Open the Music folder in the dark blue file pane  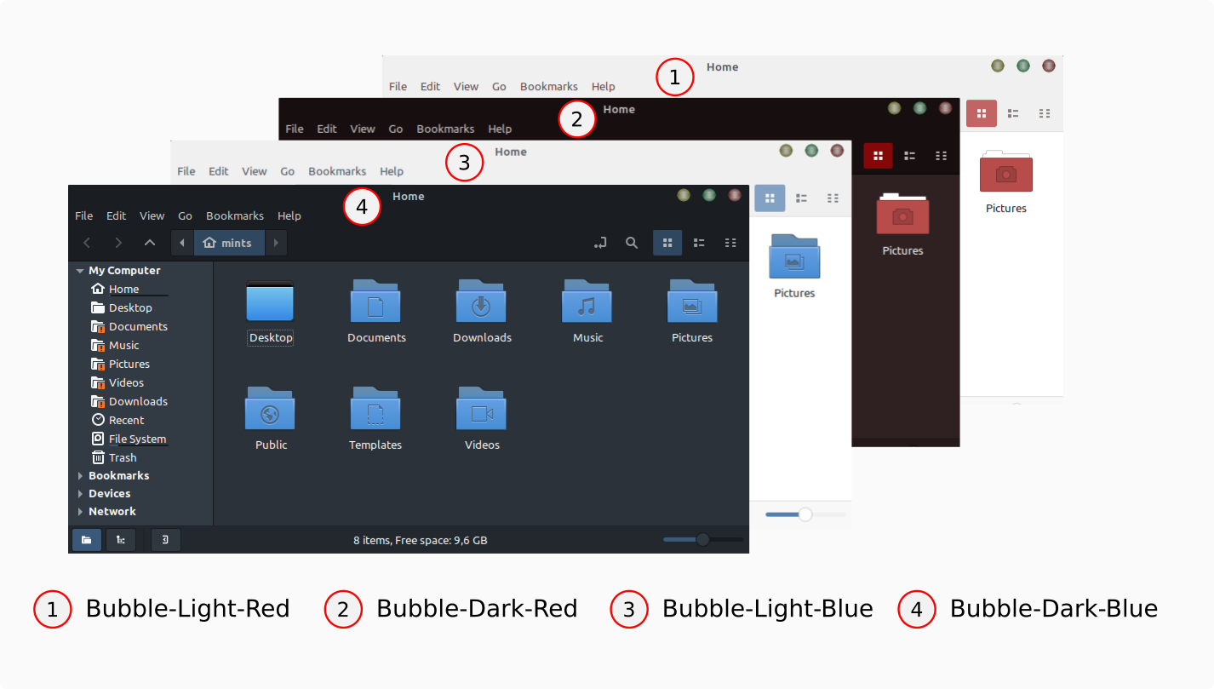(x=587, y=311)
